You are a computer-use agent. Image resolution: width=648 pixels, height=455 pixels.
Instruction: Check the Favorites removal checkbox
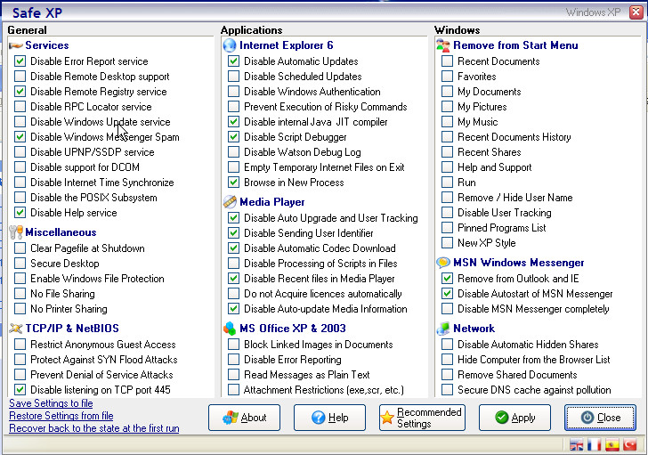[x=447, y=77]
